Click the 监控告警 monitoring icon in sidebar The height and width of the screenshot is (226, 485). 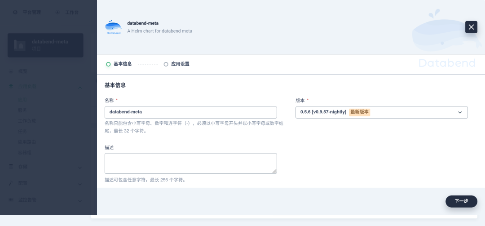pyautogui.click(x=11, y=200)
